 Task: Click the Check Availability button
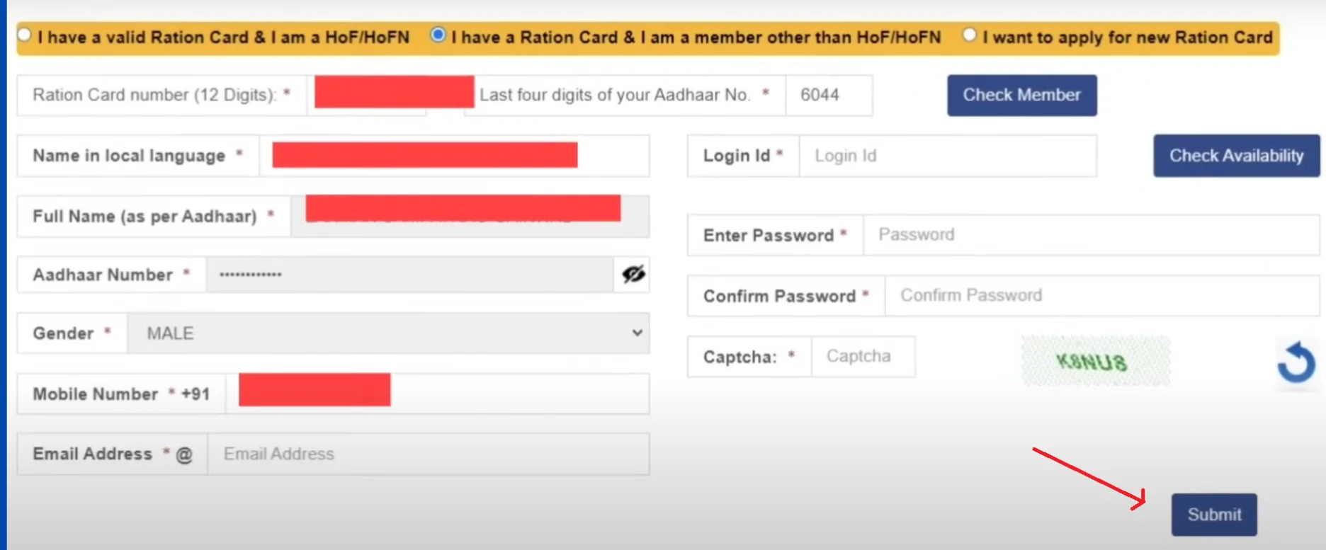pos(1236,156)
